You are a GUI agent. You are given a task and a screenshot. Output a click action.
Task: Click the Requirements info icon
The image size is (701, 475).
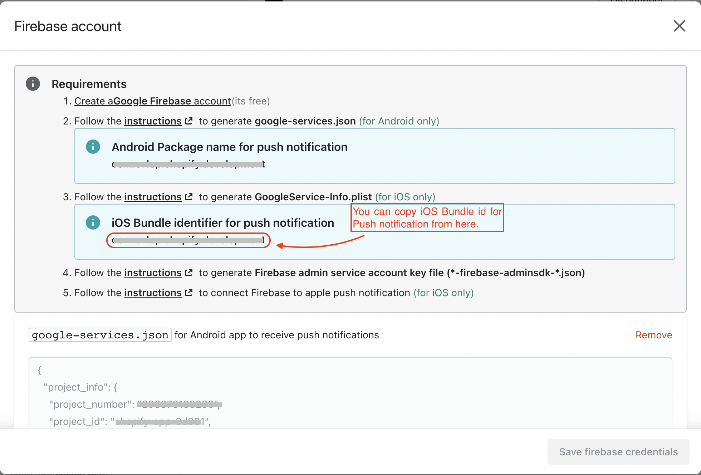click(x=33, y=84)
